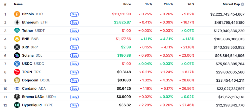Sort the table by Price column

pyautogui.click(x=127, y=4)
